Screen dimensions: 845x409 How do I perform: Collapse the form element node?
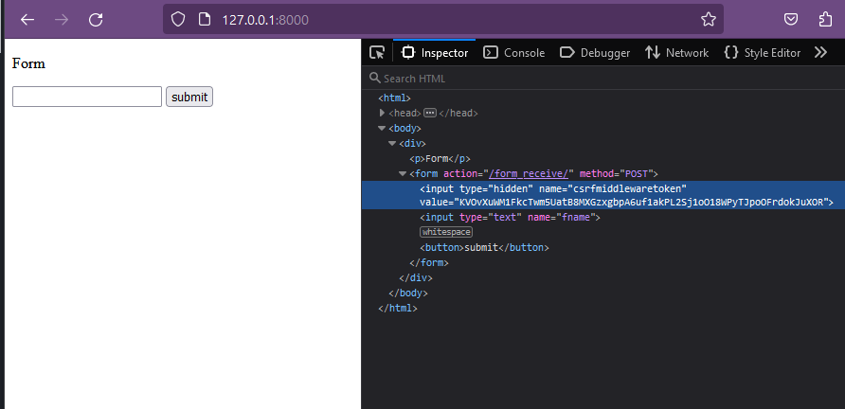tap(403, 174)
